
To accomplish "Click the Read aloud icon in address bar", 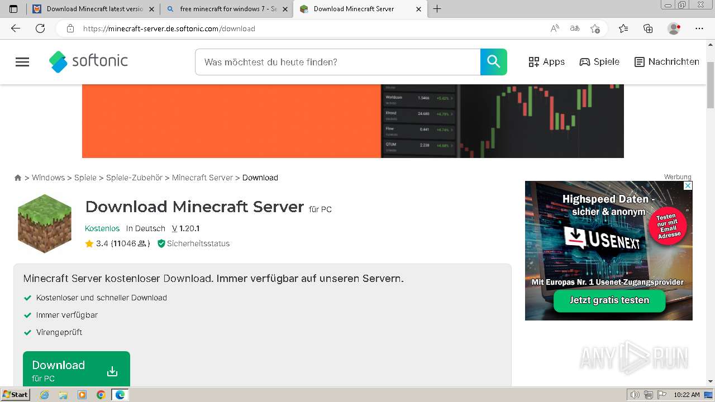I will [x=555, y=28].
